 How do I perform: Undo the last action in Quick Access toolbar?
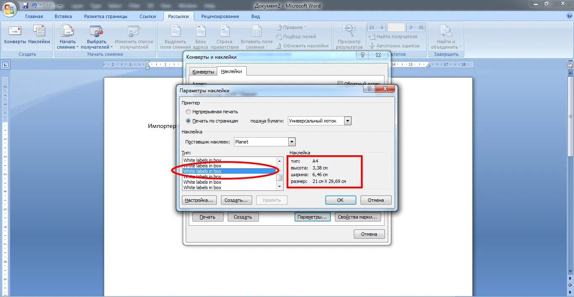click(x=34, y=5)
